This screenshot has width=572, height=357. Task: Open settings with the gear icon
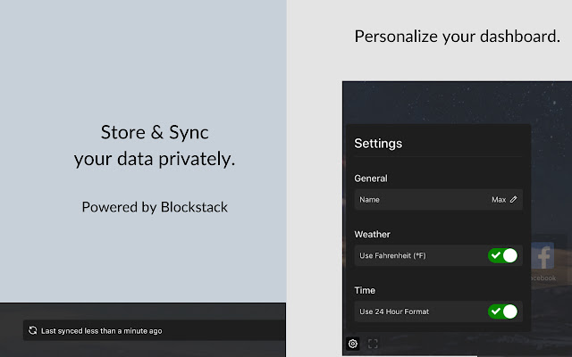point(353,344)
